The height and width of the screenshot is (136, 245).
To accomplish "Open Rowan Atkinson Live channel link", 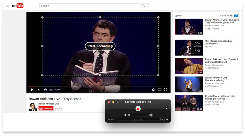I will click(x=49, y=104).
